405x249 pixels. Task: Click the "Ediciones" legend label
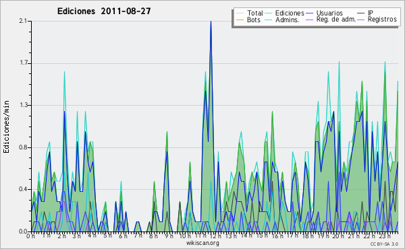(x=290, y=13)
